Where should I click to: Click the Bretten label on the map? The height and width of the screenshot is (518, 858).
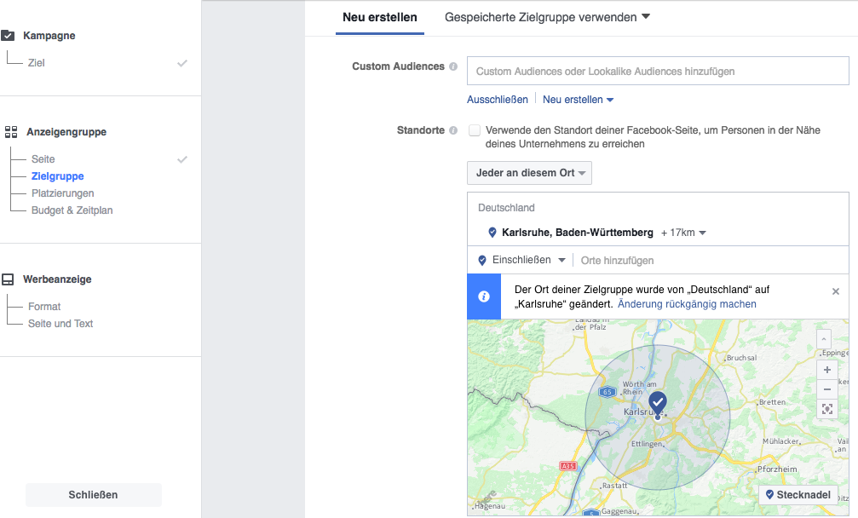point(772,402)
